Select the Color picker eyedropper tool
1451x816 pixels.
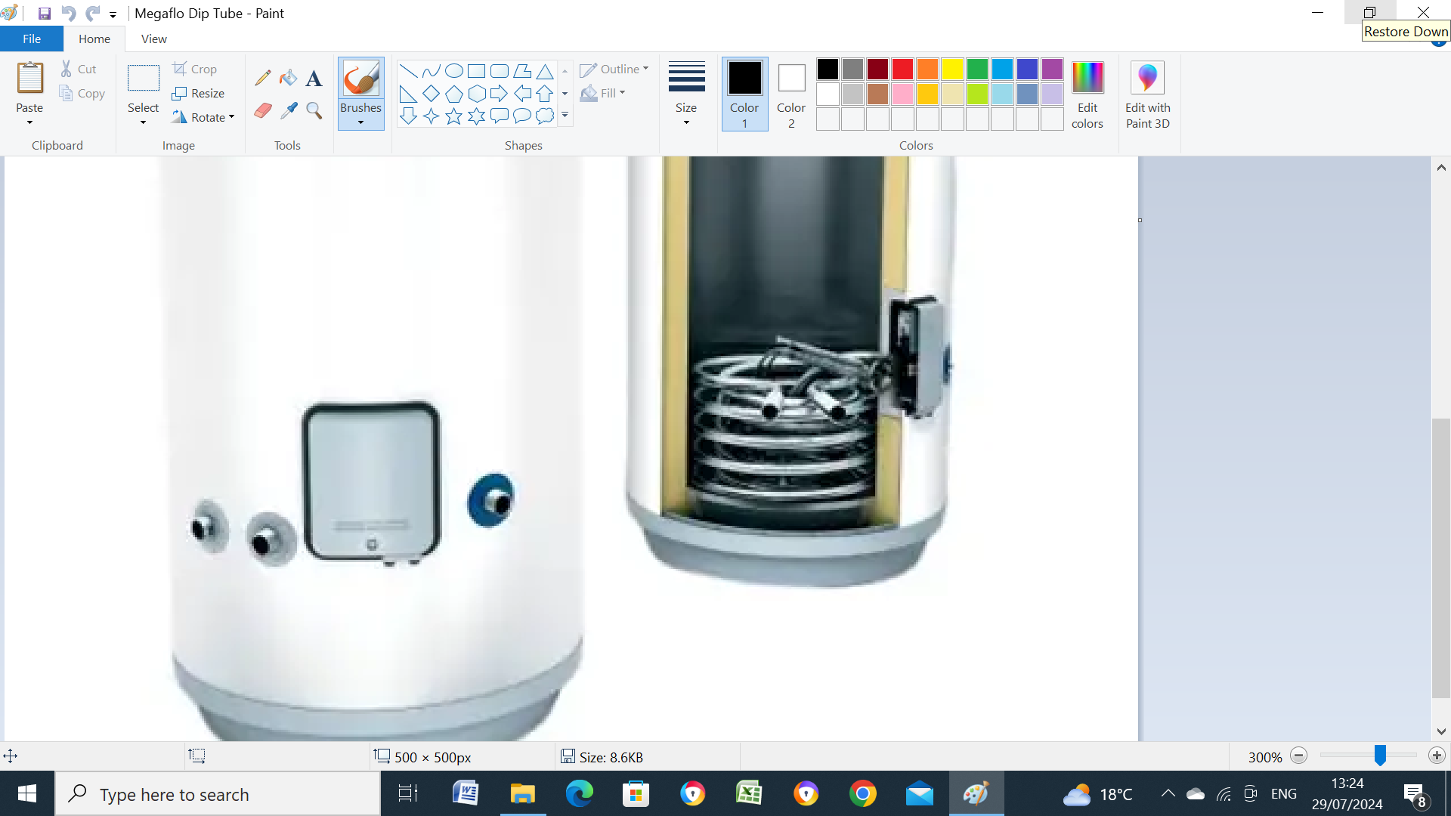288,111
